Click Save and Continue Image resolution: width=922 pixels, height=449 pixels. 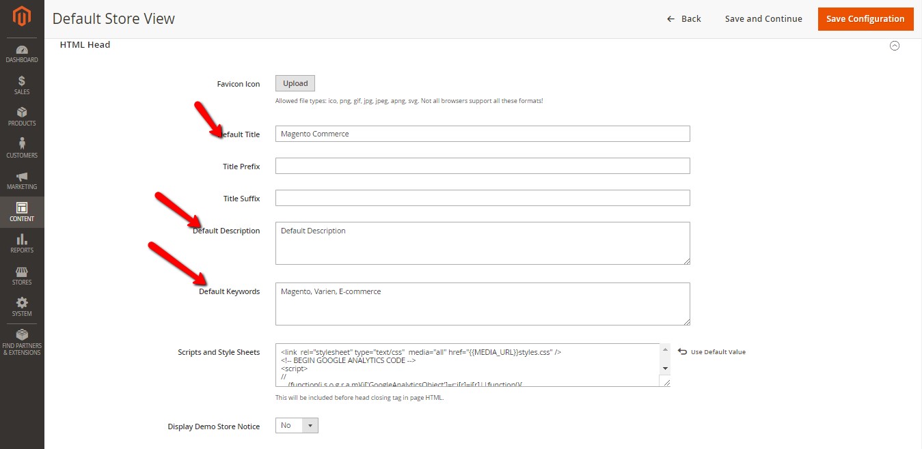coord(763,18)
